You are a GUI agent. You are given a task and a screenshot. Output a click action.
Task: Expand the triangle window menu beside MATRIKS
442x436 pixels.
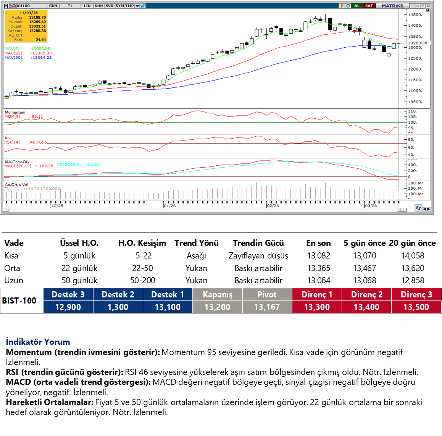coord(412,6)
